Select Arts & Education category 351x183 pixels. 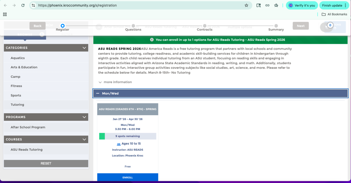click(24, 67)
